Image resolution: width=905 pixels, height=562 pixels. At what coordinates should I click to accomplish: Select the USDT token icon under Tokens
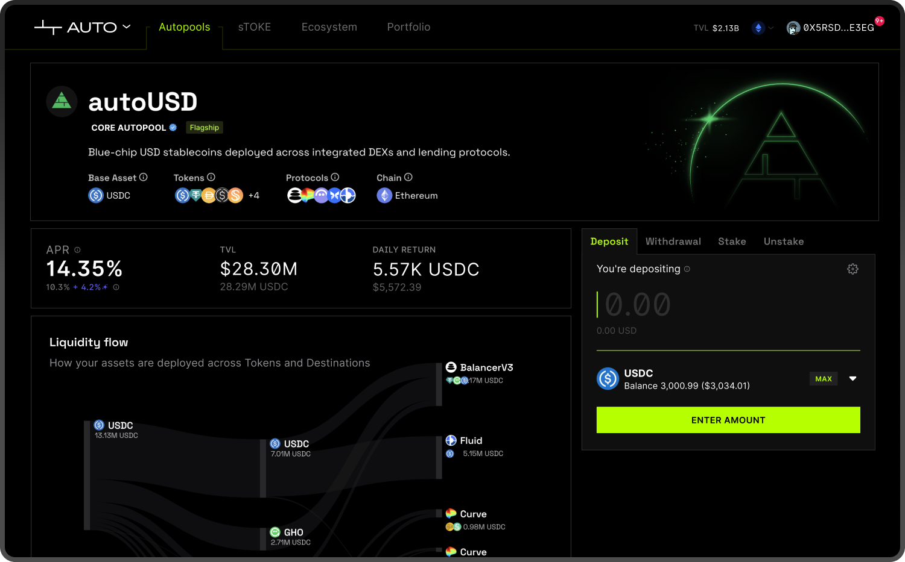[195, 195]
